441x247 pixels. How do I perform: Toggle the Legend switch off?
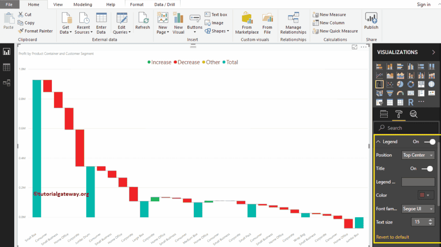coord(430,142)
